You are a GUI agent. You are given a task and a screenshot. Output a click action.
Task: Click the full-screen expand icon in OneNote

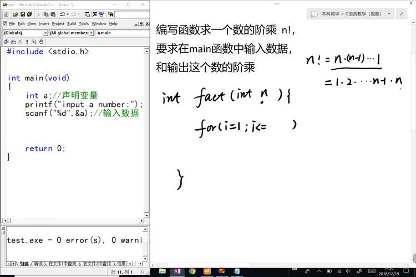402,14
